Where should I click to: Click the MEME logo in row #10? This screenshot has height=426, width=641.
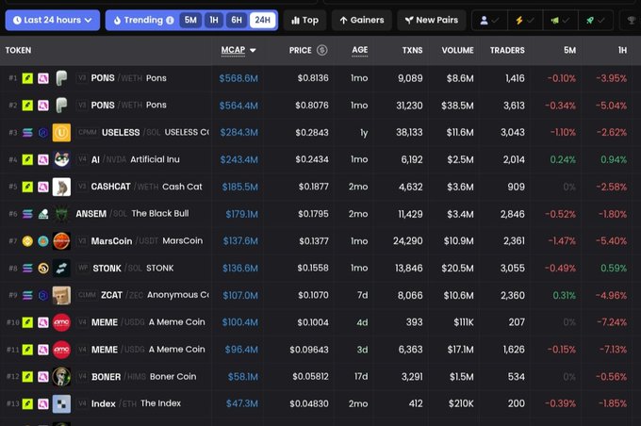pyautogui.click(x=61, y=322)
